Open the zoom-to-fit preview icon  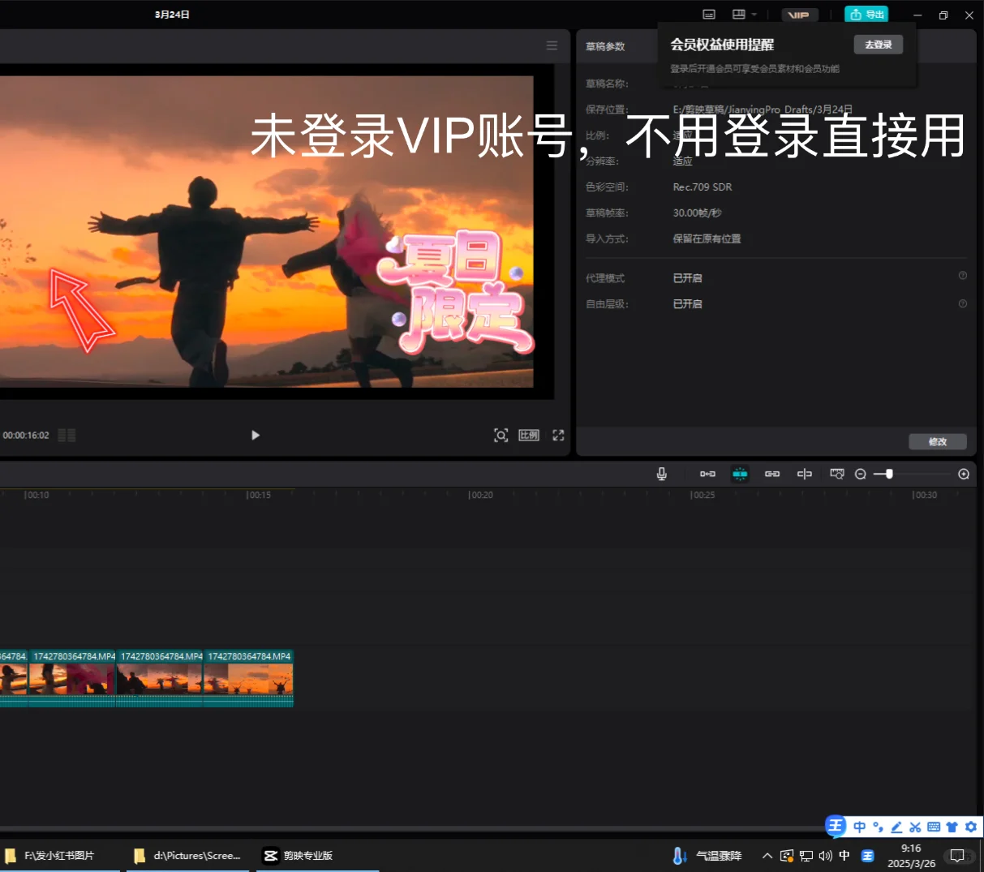pyautogui.click(x=501, y=435)
